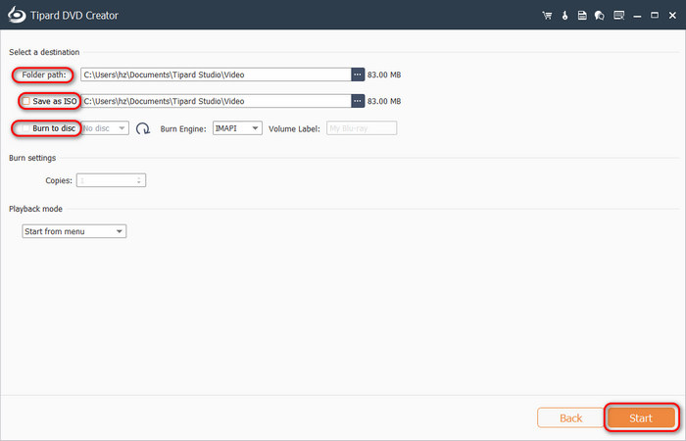Open the shopping cart purchase icon
This screenshot has height=441, width=686.
point(547,16)
